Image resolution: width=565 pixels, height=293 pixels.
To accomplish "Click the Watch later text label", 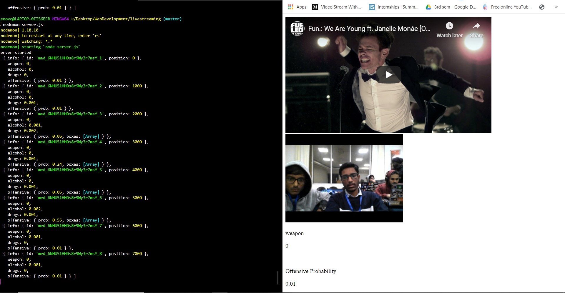I will coord(449,35).
